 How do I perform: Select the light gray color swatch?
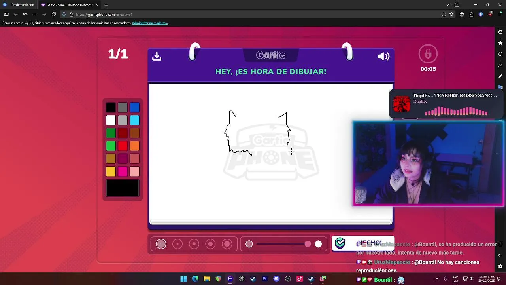tap(123, 120)
